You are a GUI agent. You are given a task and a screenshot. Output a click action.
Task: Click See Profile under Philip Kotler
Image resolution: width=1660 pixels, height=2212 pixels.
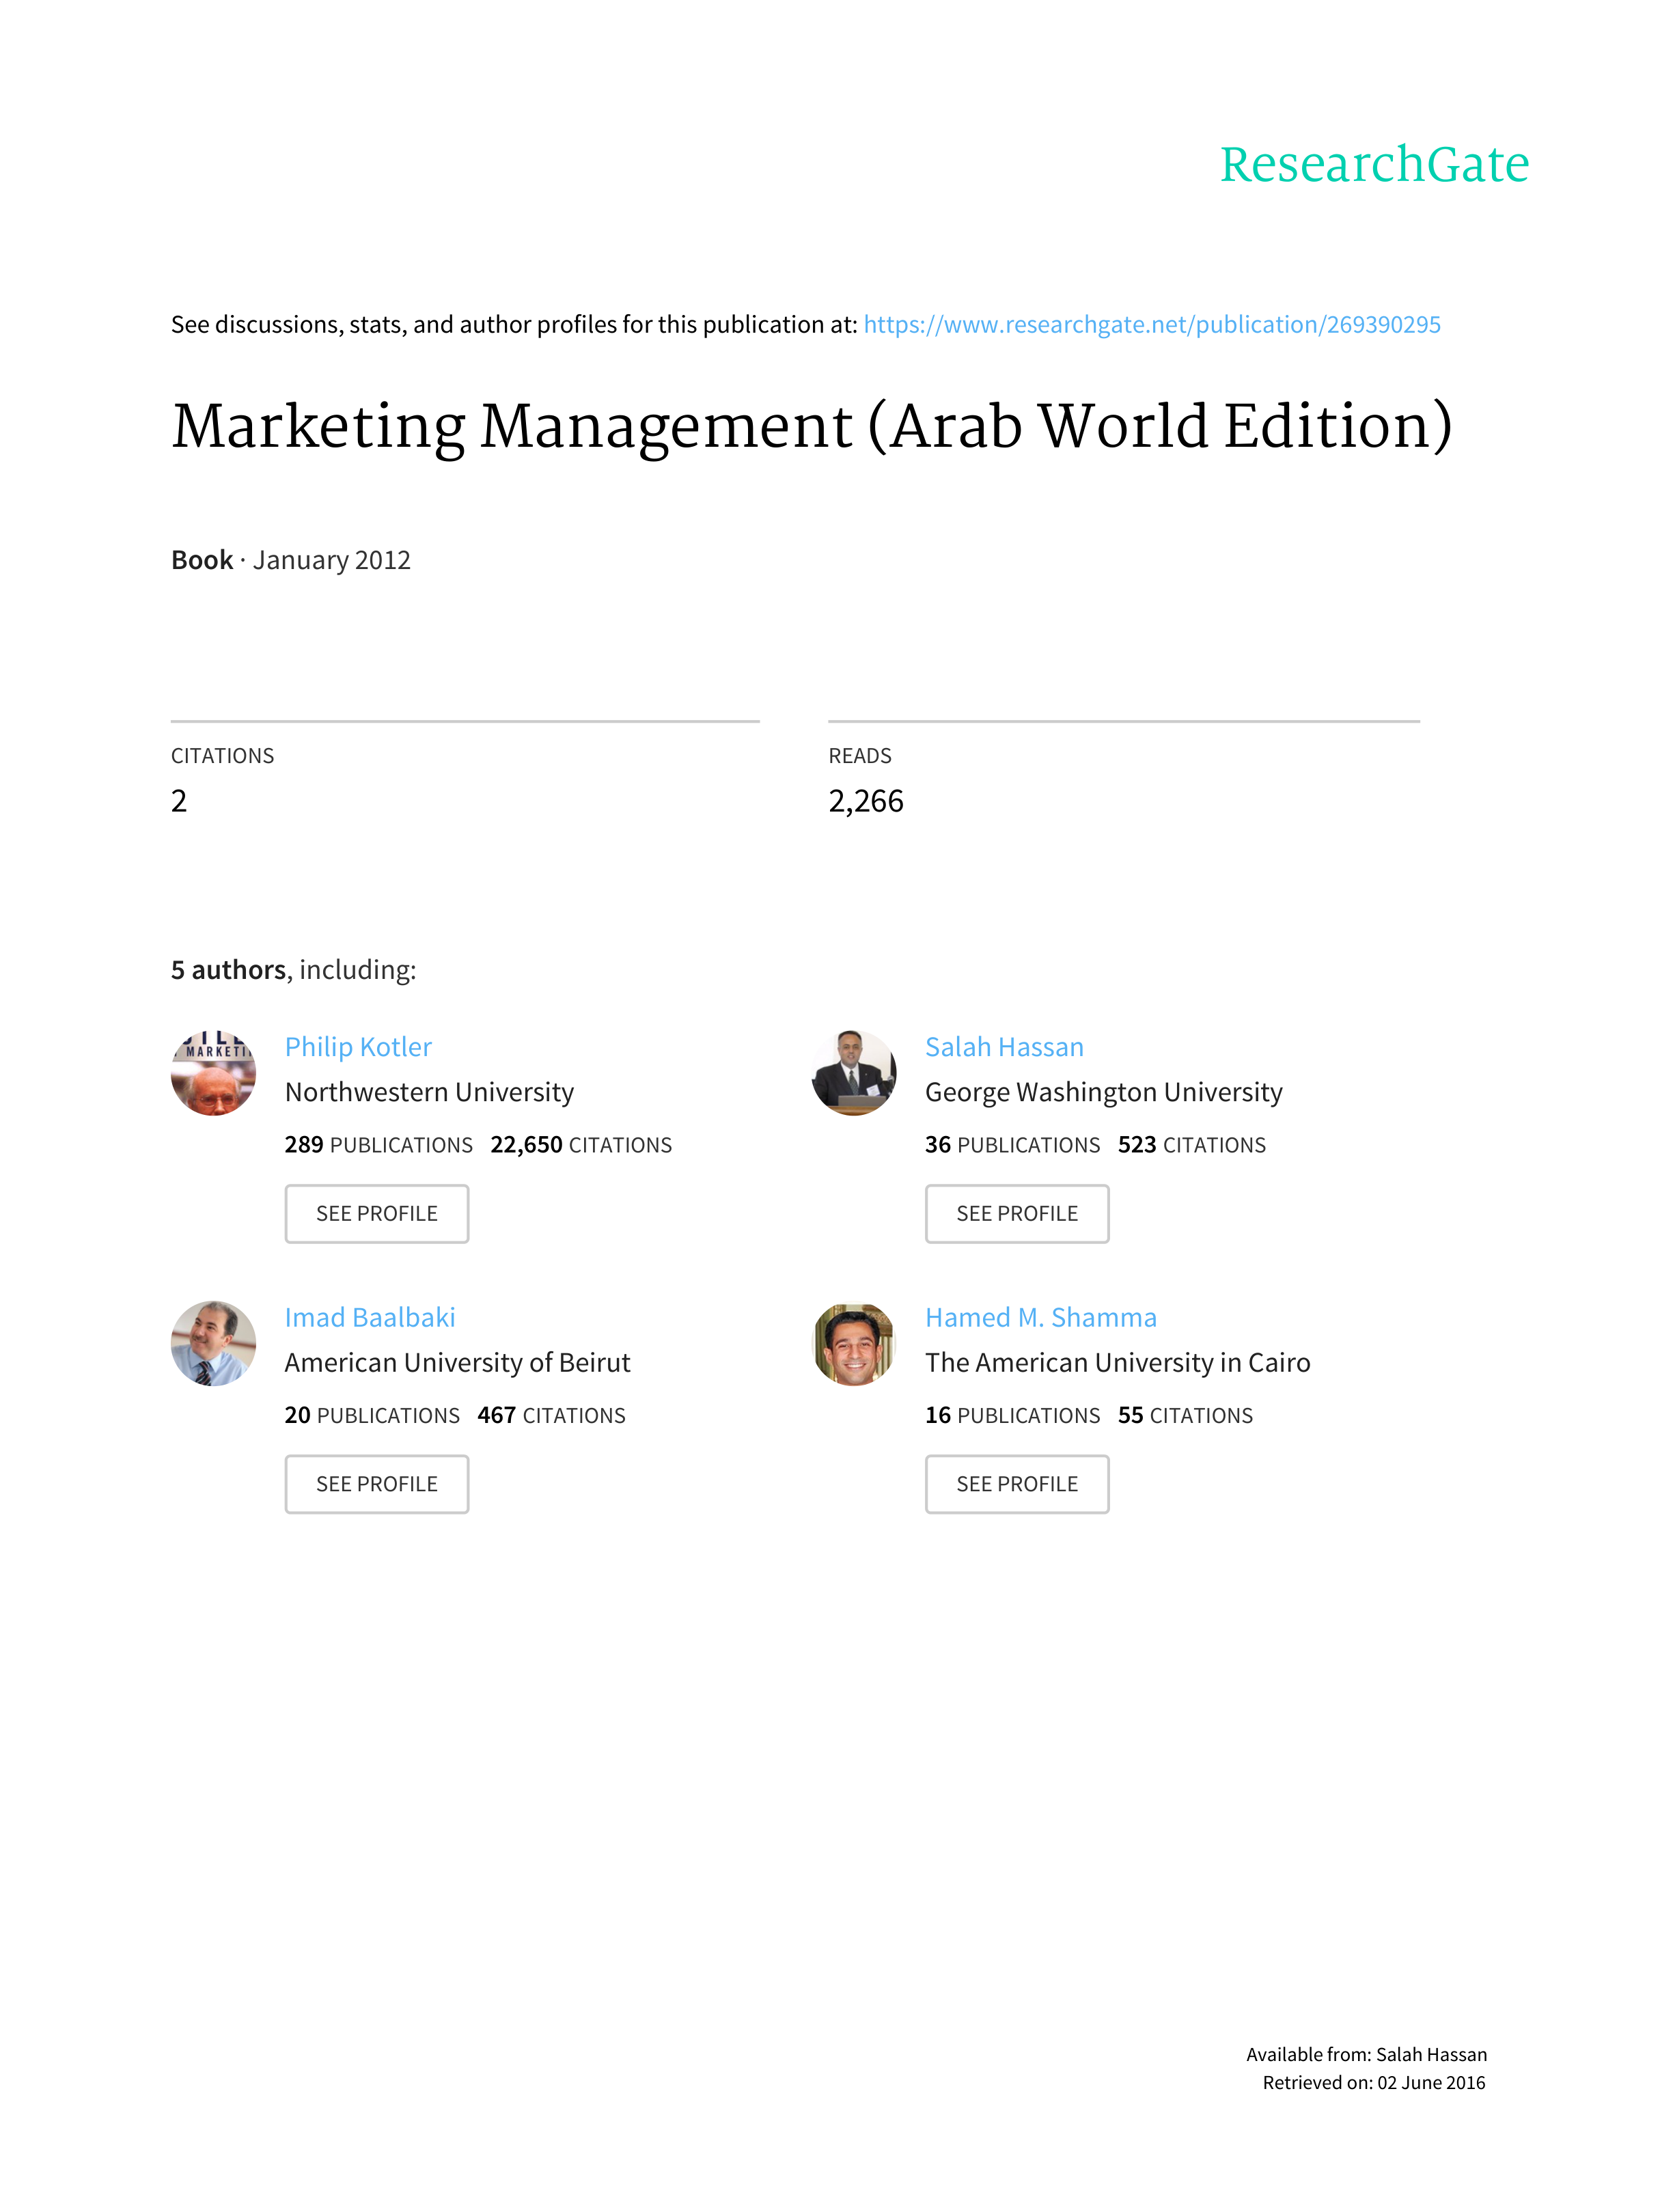pos(377,1214)
